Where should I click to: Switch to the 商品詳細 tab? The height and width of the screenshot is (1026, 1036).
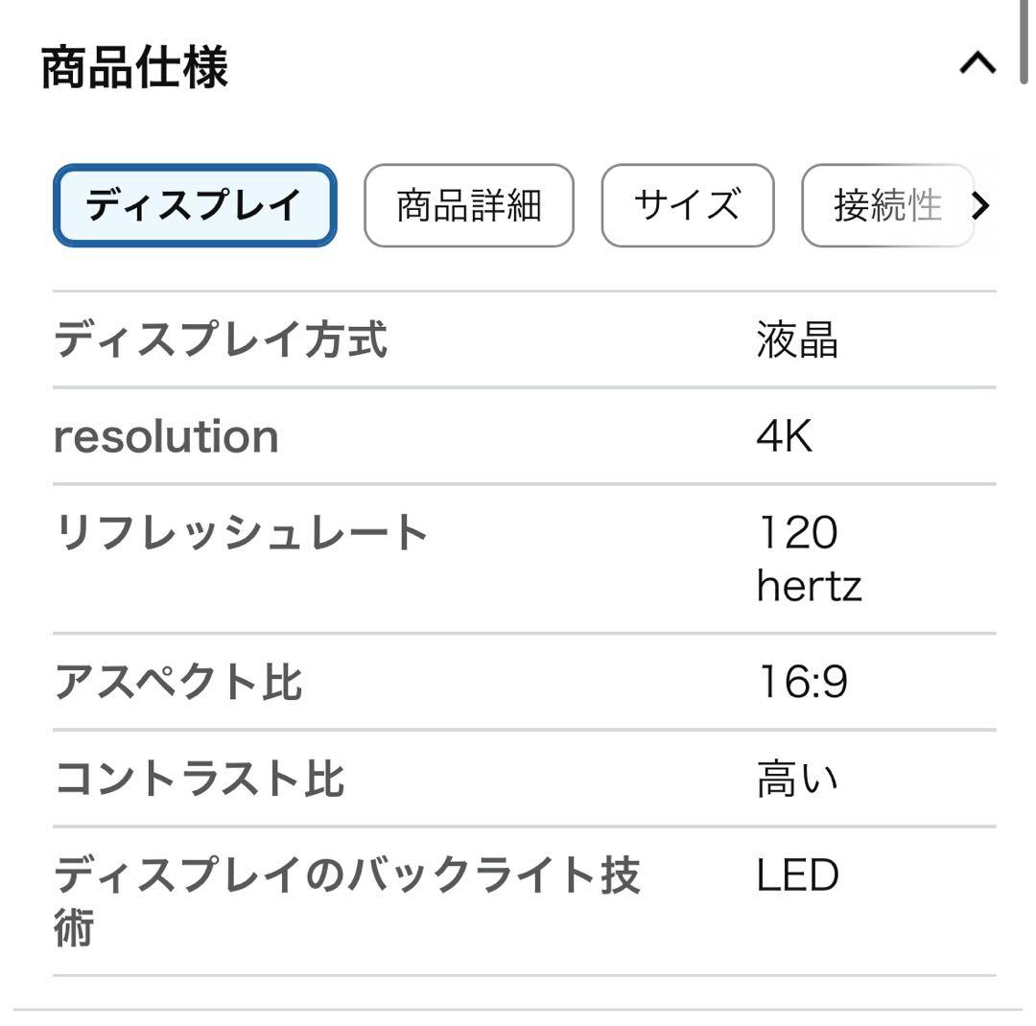click(x=467, y=206)
